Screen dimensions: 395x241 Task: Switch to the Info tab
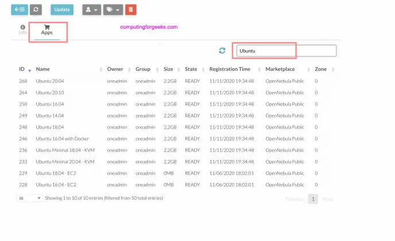click(x=22, y=32)
